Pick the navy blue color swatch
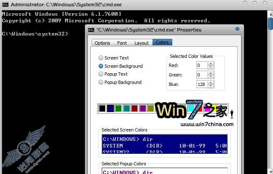 110,109
